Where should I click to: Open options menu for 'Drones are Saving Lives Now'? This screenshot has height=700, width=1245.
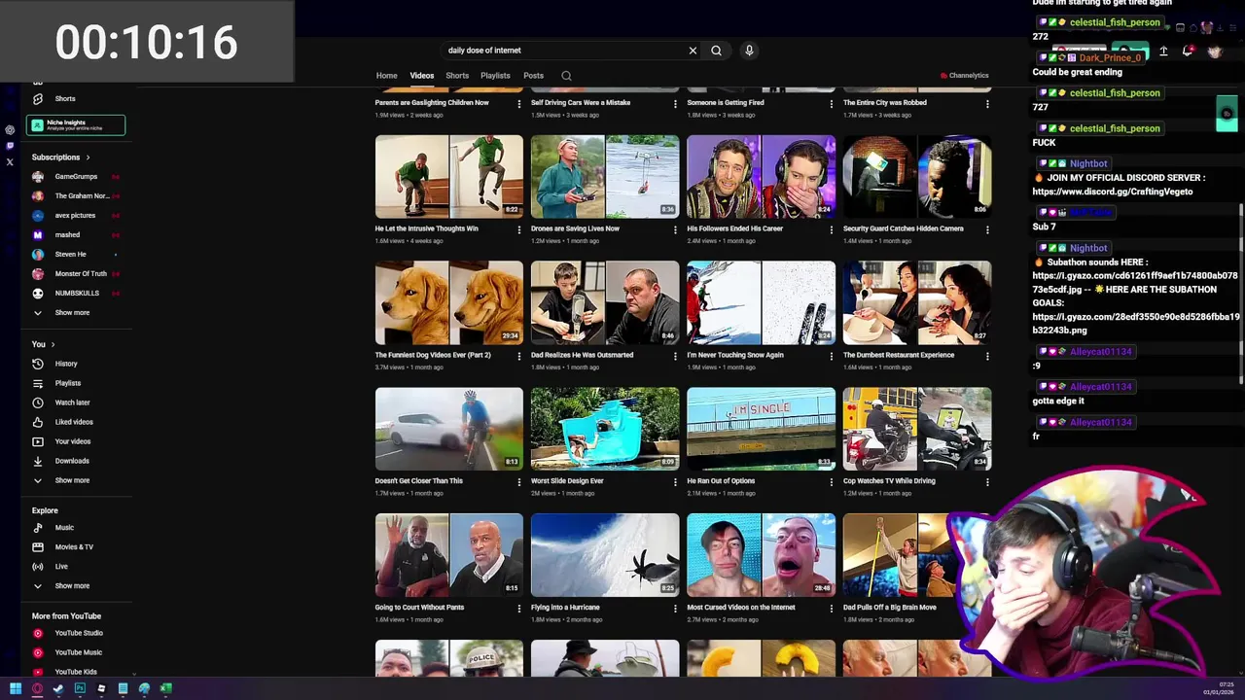click(675, 229)
